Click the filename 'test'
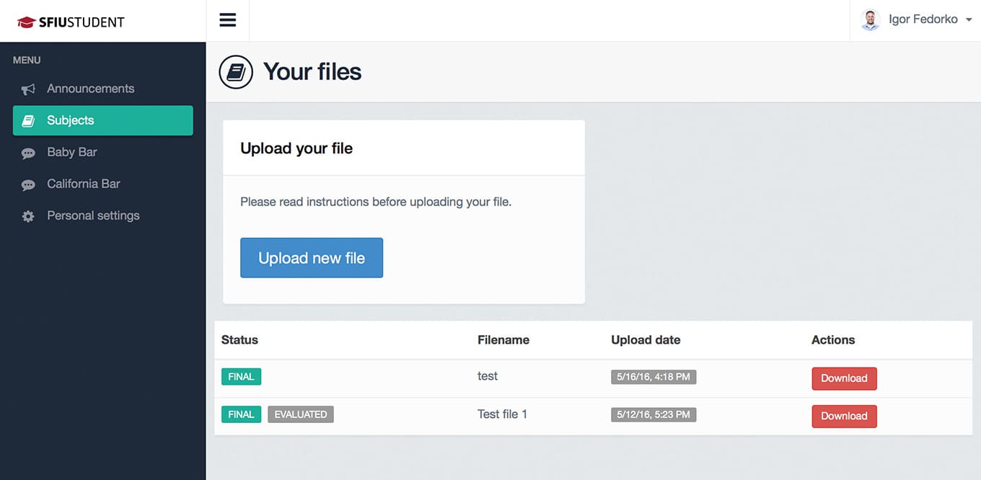This screenshot has width=981, height=480. [488, 376]
